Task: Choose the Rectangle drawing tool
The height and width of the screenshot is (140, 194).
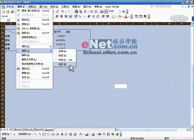Action: coord(44,134)
